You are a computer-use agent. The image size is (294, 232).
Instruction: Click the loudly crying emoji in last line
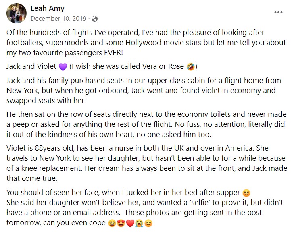(139, 223)
